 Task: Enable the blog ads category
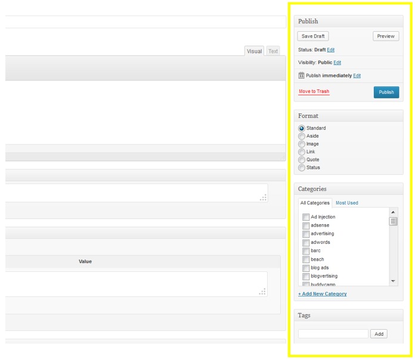(x=306, y=268)
